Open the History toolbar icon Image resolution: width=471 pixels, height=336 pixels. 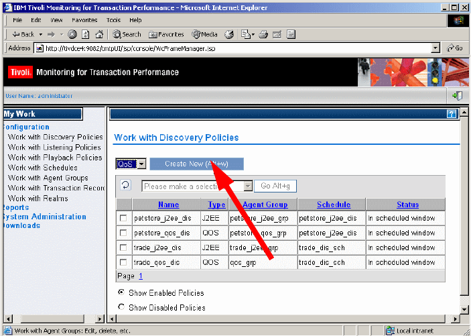tap(229, 35)
